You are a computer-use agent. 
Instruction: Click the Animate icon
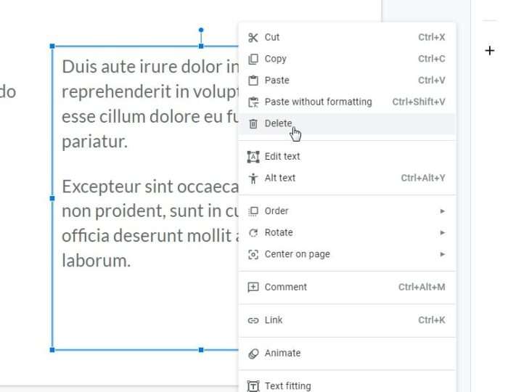253,353
